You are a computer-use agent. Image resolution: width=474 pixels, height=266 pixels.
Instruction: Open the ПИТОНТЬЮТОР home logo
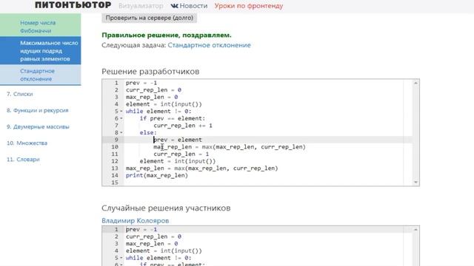[73, 5]
